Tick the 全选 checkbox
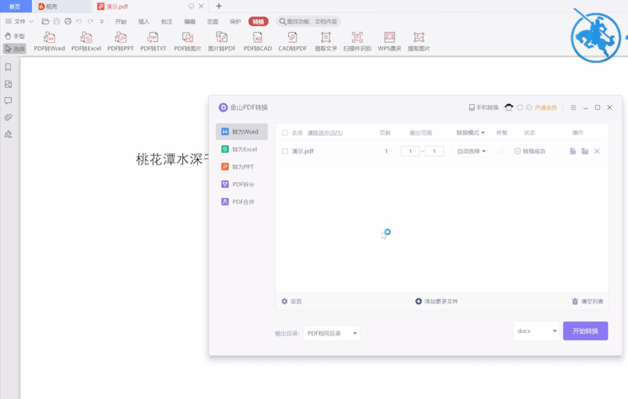This screenshot has width=628, height=399. [x=285, y=133]
